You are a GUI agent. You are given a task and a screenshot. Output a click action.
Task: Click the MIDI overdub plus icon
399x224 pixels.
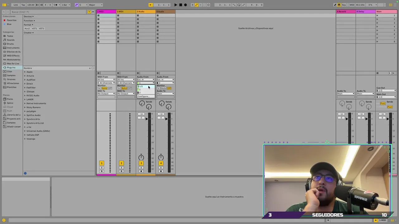click(x=192, y=5)
